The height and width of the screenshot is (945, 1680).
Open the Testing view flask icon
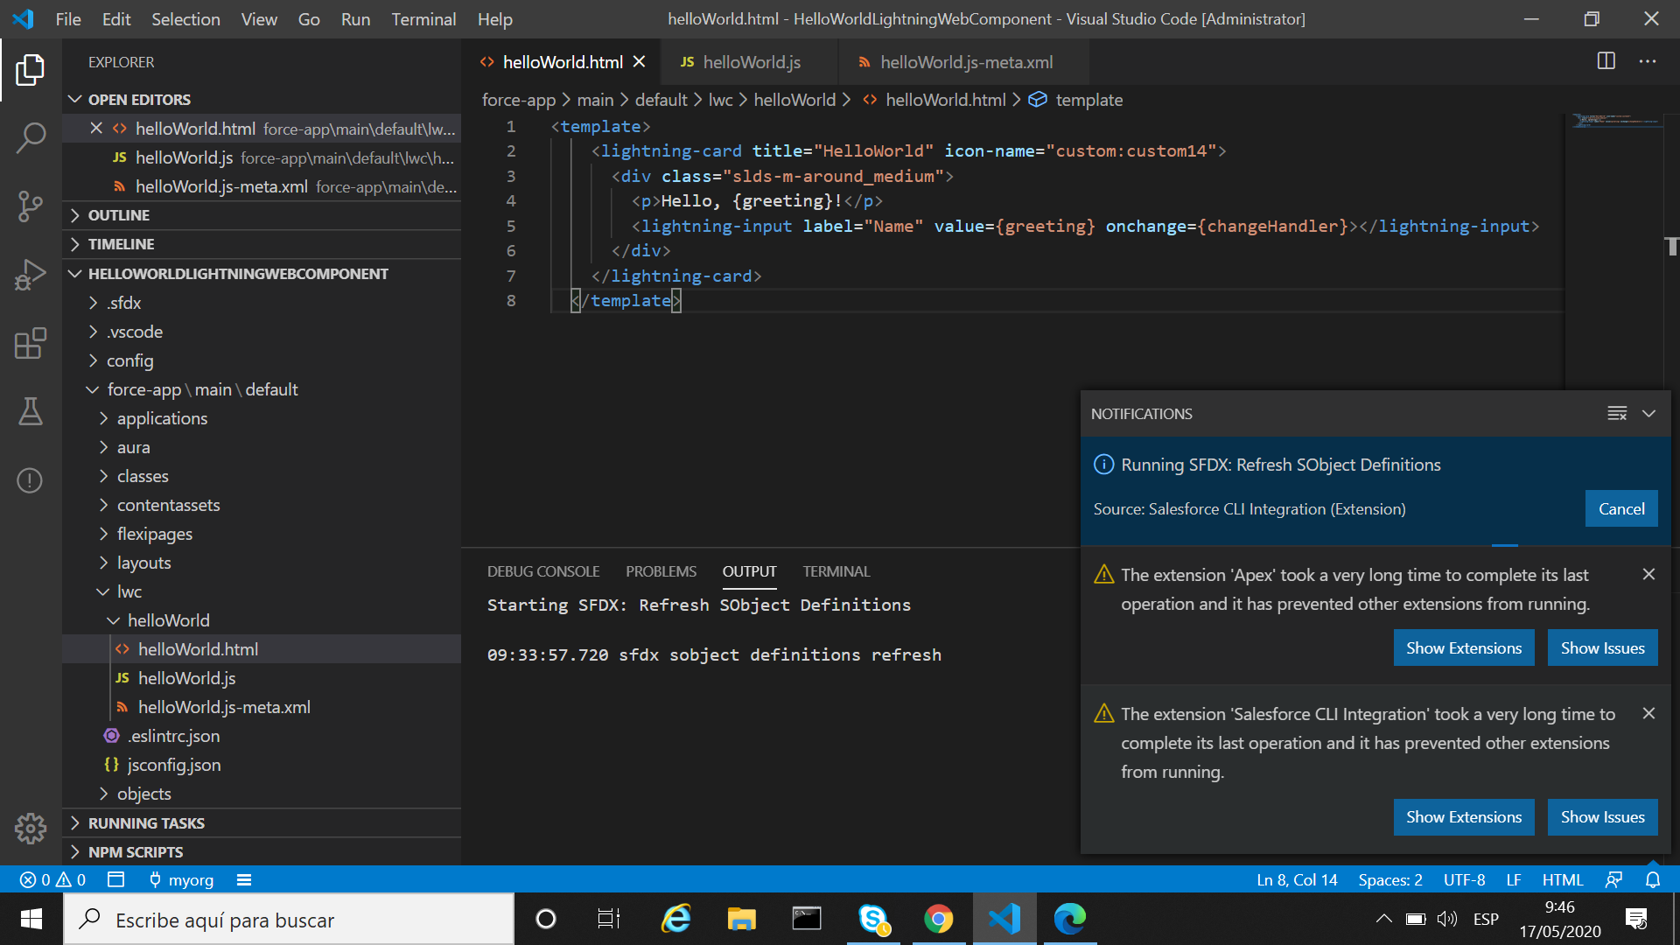pyautogui.click(x=31, y=412)
